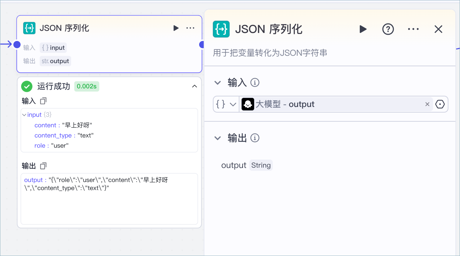Open the panel's ellipsis options menu
The image size is (460, 256).
pos(413,29)
